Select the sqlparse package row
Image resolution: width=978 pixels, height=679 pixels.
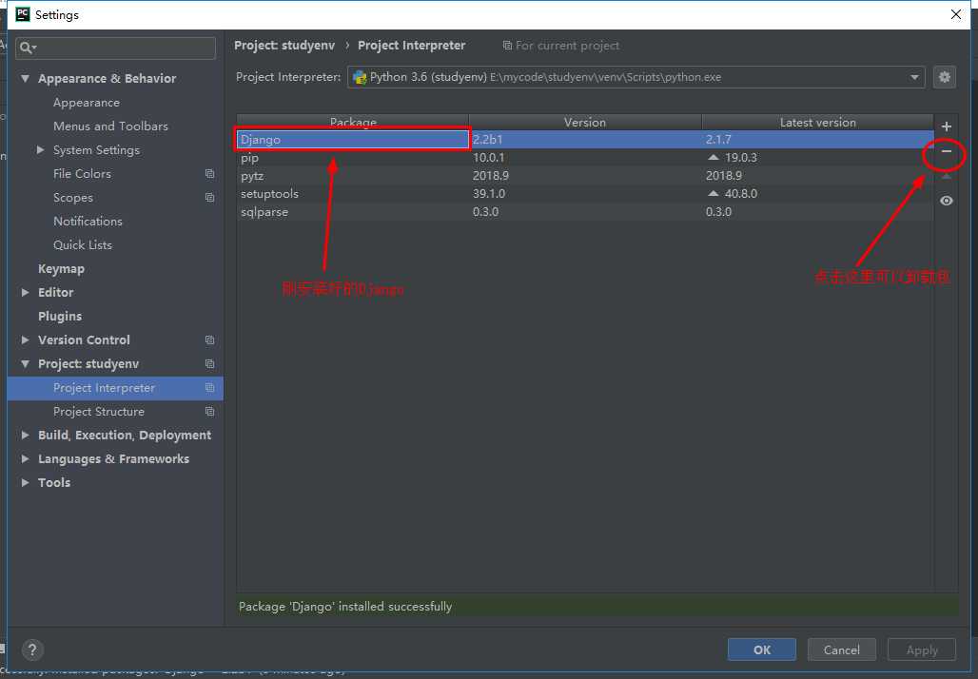pyautogui.click(x=585, y=212)
